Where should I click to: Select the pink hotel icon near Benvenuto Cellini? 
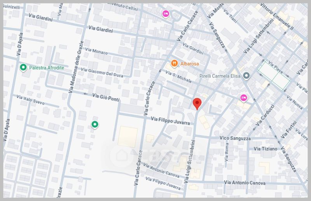[x=166, y=14]
